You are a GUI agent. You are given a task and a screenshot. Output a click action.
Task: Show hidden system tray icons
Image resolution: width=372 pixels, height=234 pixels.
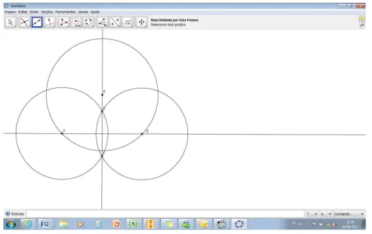pos(307,224)
